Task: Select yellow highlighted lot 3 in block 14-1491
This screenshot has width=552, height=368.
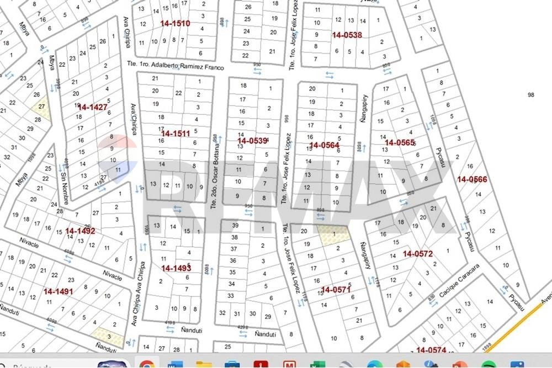Action: 109,337
